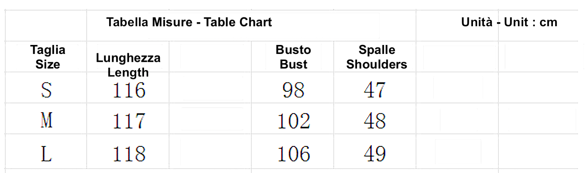Screen dimensions: 587x173
Task: Pick the shoulders value 48
Action: coord(374,121)
